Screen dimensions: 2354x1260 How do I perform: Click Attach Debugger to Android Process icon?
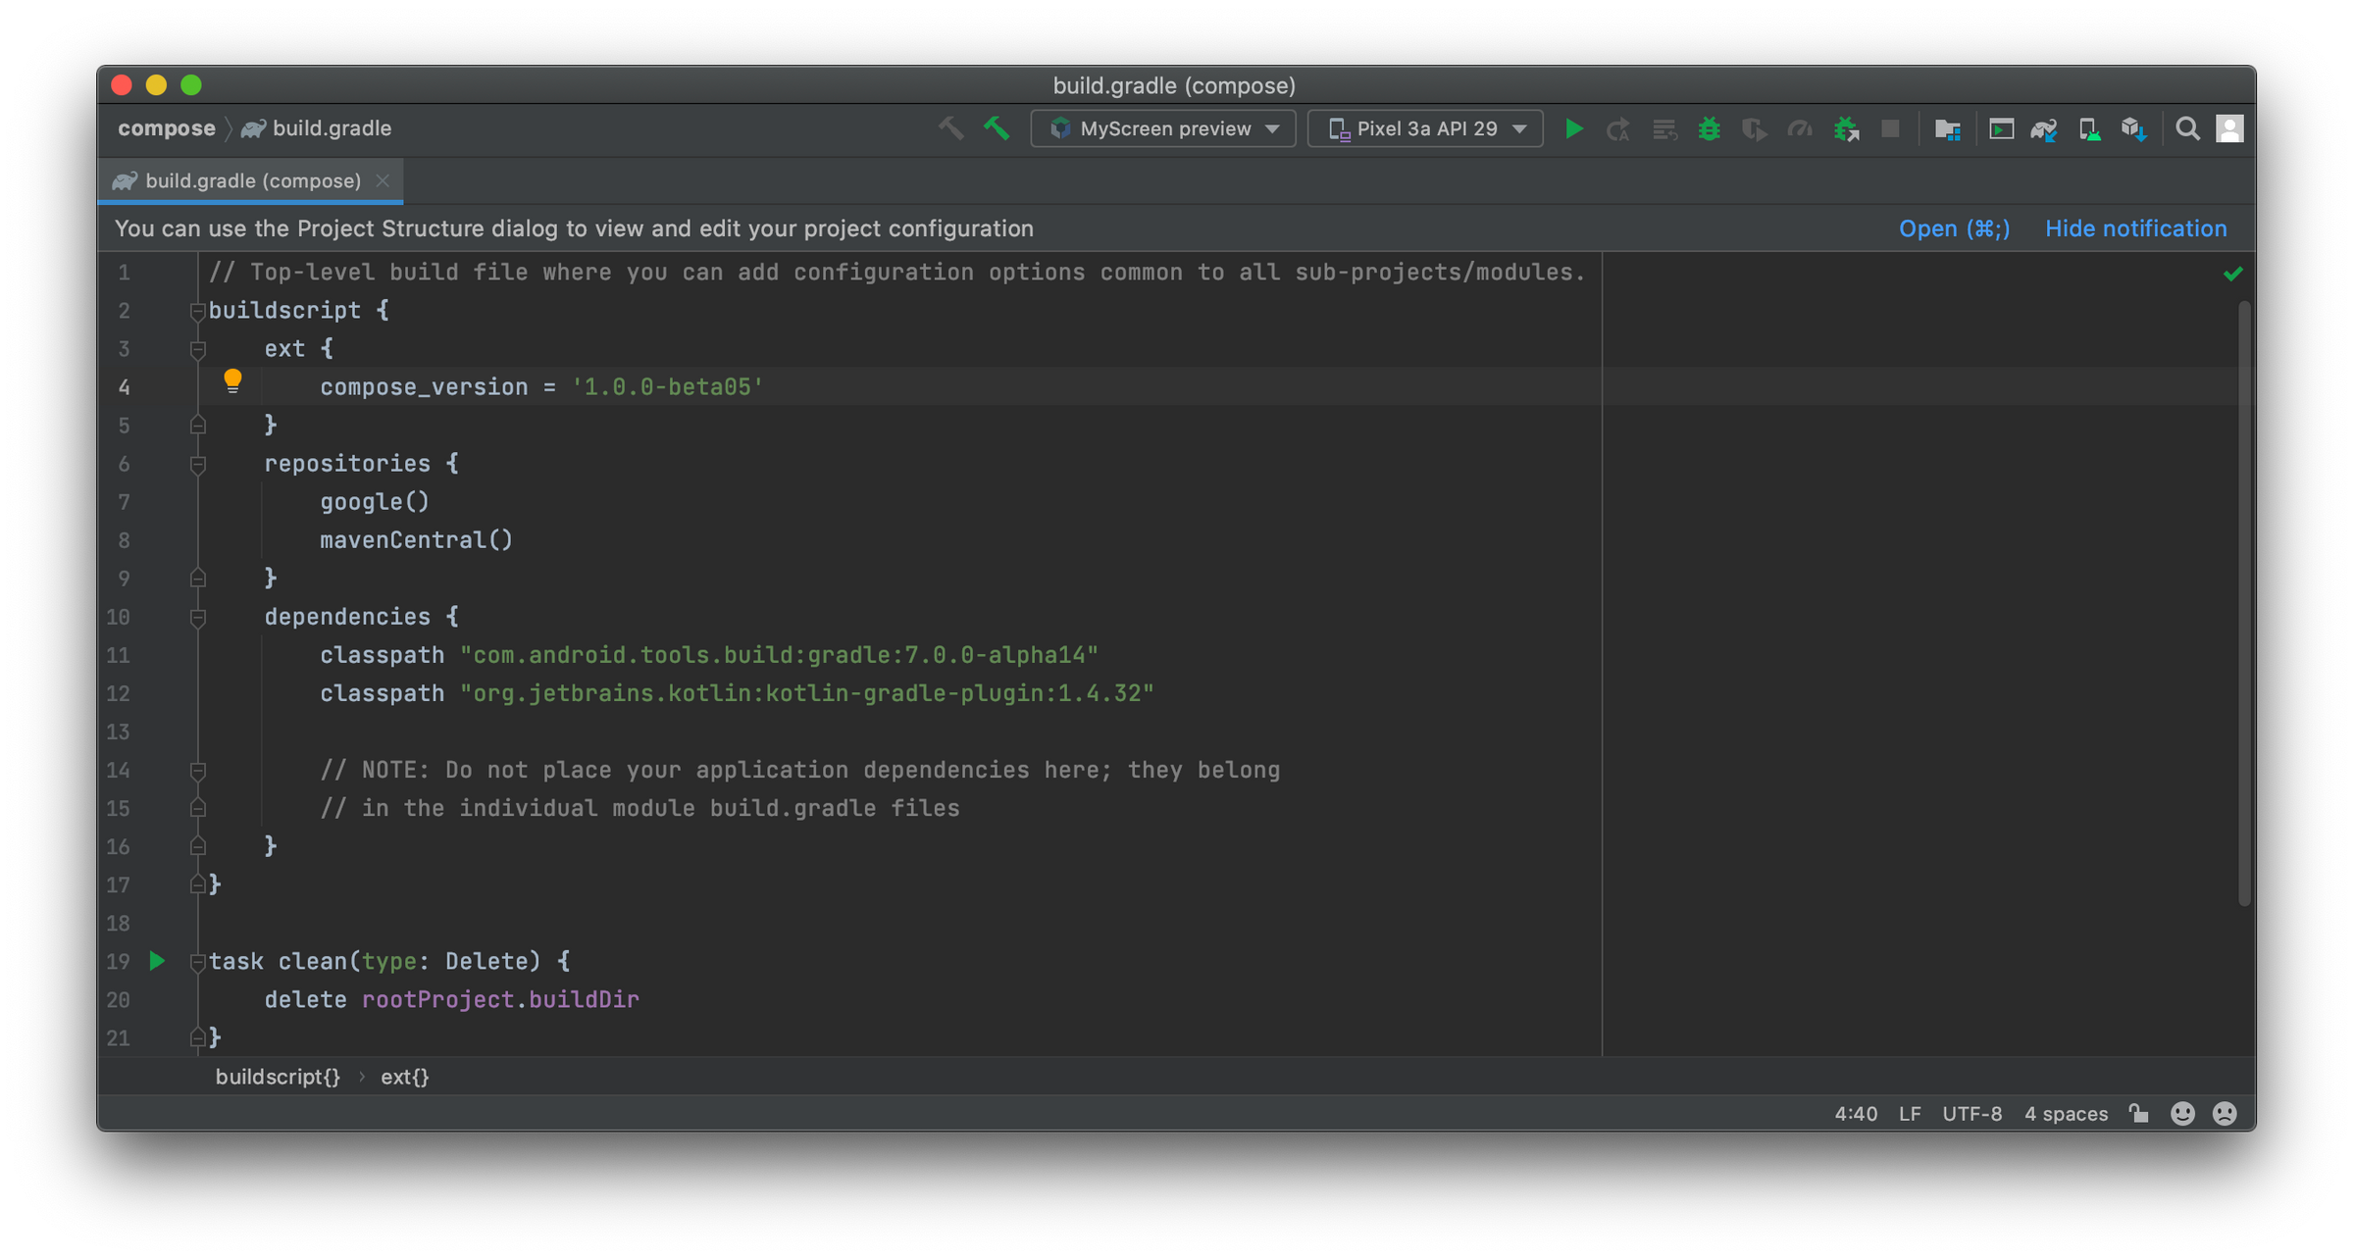tap(1846, 128)
